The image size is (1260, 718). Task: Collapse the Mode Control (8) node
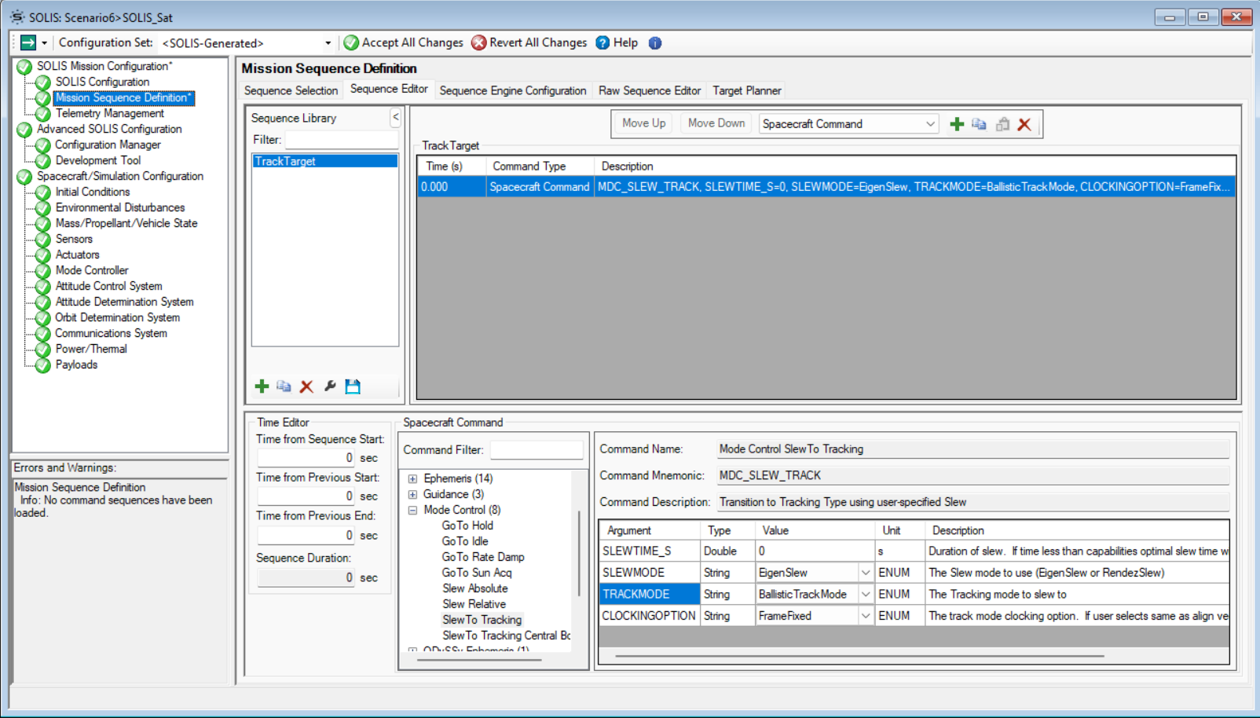(412, 509)
